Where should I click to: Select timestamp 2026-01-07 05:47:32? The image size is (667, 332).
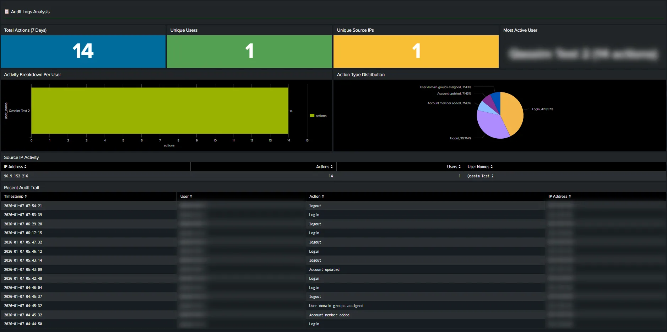click(23, 242)
